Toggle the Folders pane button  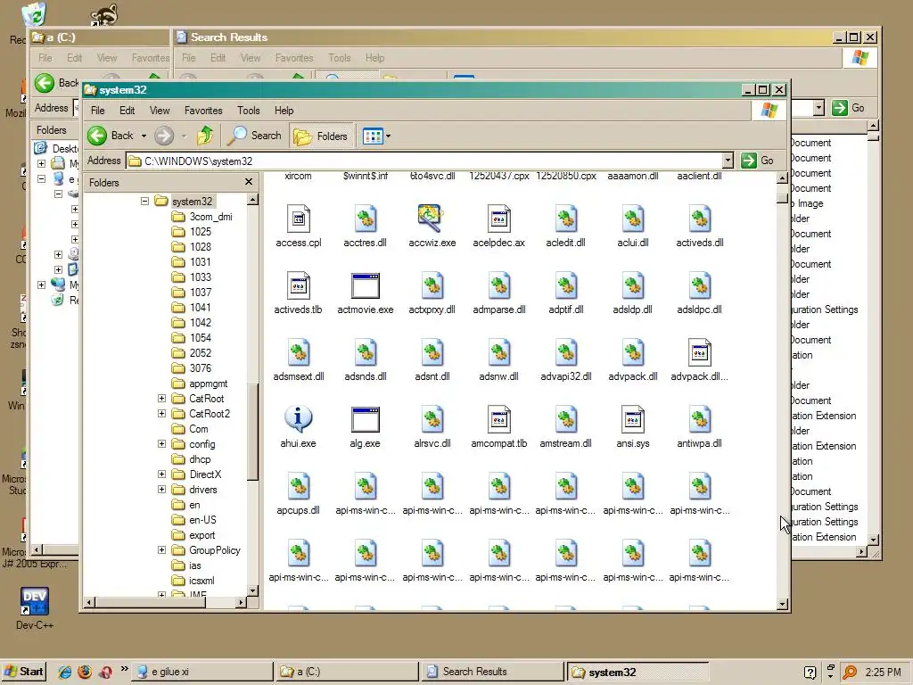(x=321, y=136)
